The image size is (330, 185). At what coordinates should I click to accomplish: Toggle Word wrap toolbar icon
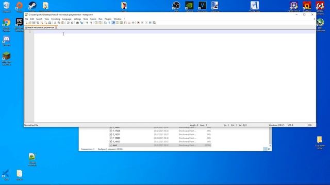[x=105, y=23]
